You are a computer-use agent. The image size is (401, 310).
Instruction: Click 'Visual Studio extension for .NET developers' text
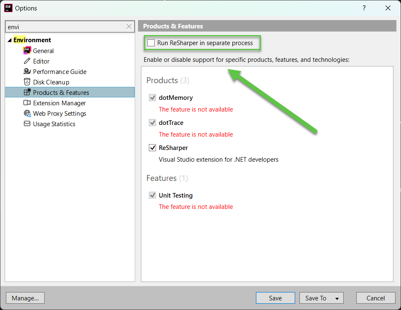(219, 160)
